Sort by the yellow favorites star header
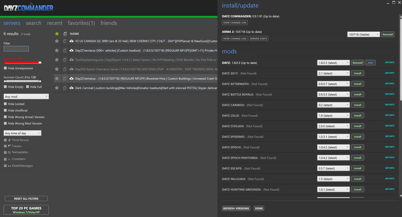This screenshot has height=217, width=402. click(x=57, y=33)
